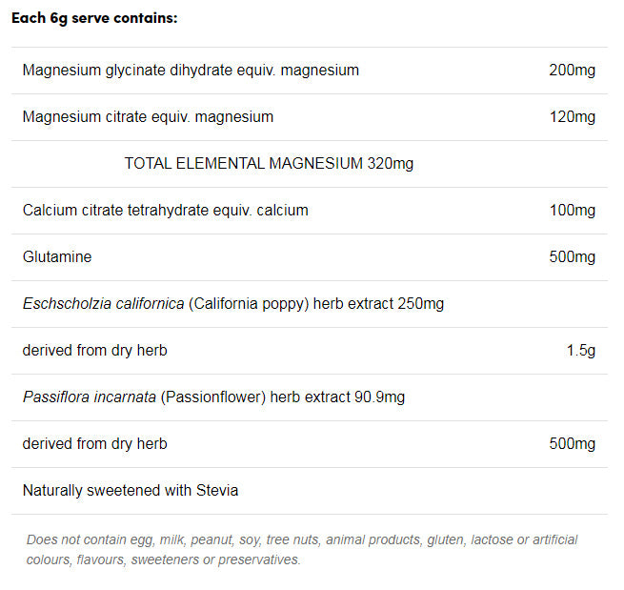Click the 500mg Passionflower dry herb amount
This screenshot has height=590, width=624.
click(x=572, y=443)
